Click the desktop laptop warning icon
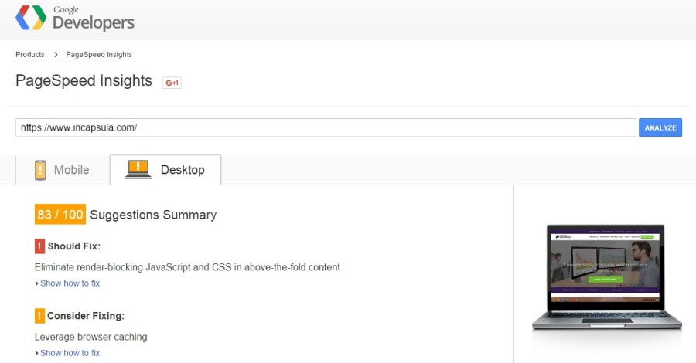This screenshot has width=696, height=363. coord(138,169)
